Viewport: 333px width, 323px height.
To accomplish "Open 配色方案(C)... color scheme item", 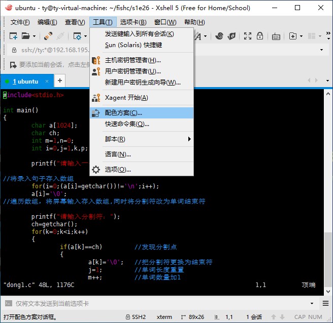I will (142, 113).
